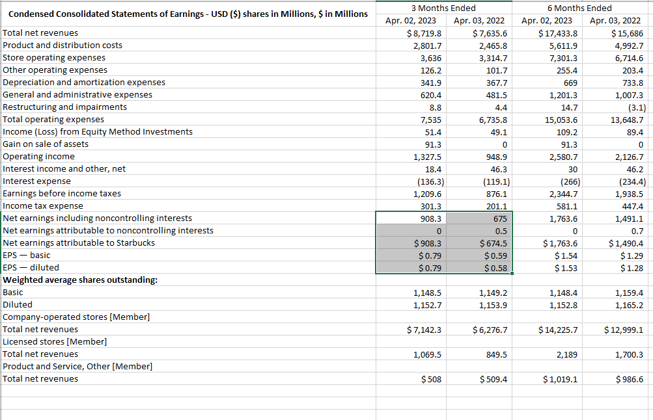Click the 908.3 net earnings cell
Viewport: 653px width, 420px height.
411,218
